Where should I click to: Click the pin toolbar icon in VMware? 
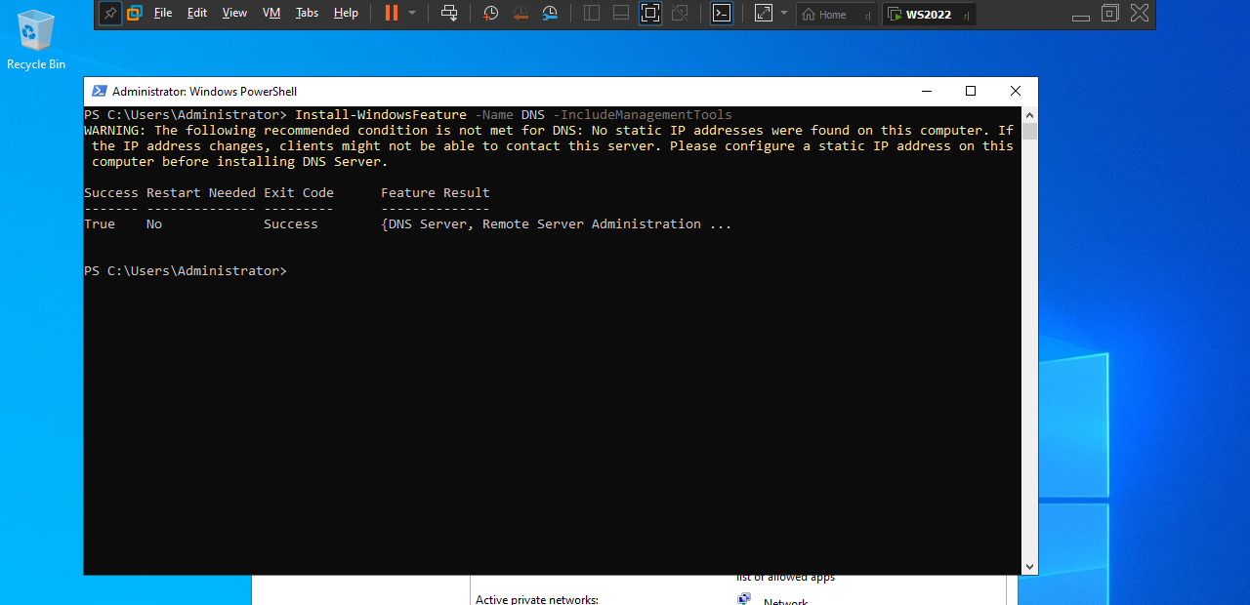point(110,14)
